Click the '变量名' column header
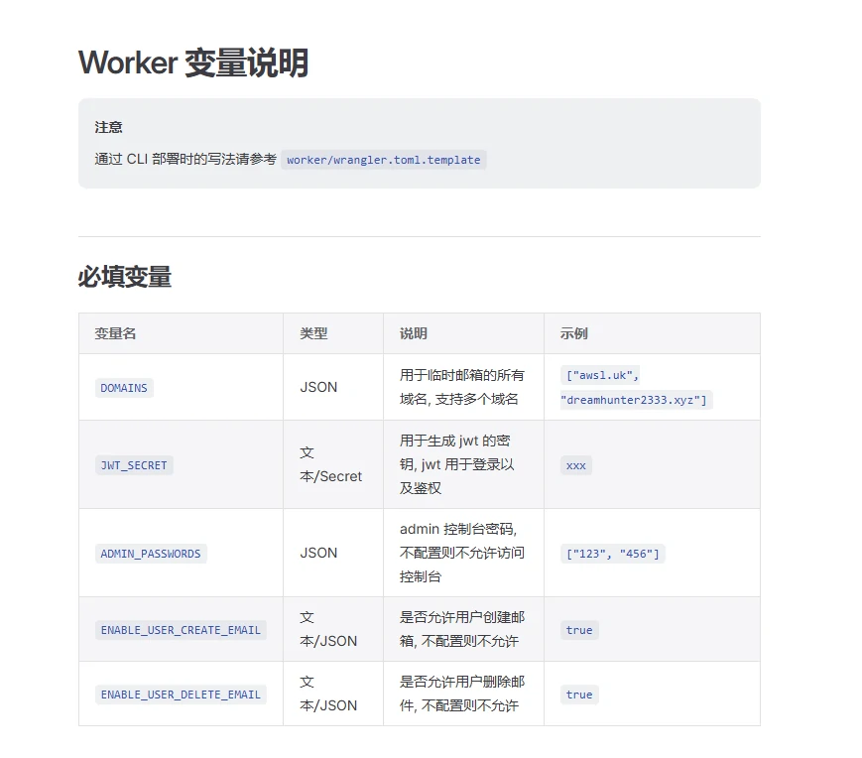 (115, 333)
